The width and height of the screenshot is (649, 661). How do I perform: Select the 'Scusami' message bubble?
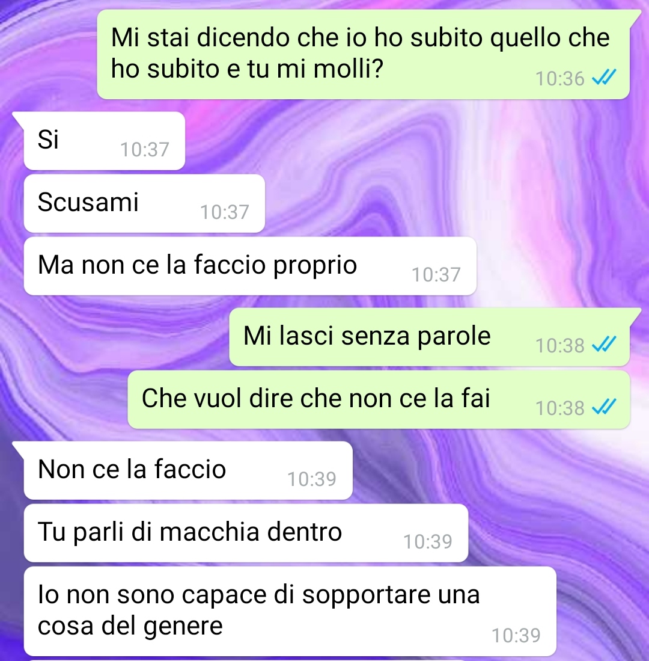(x=144, y=203)
